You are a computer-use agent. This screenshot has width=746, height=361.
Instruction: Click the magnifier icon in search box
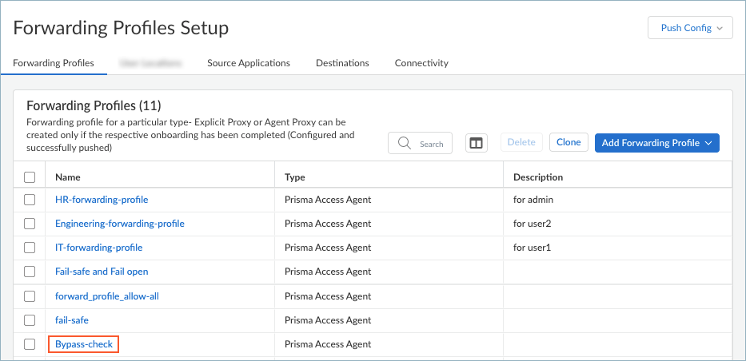coord(405,143)
